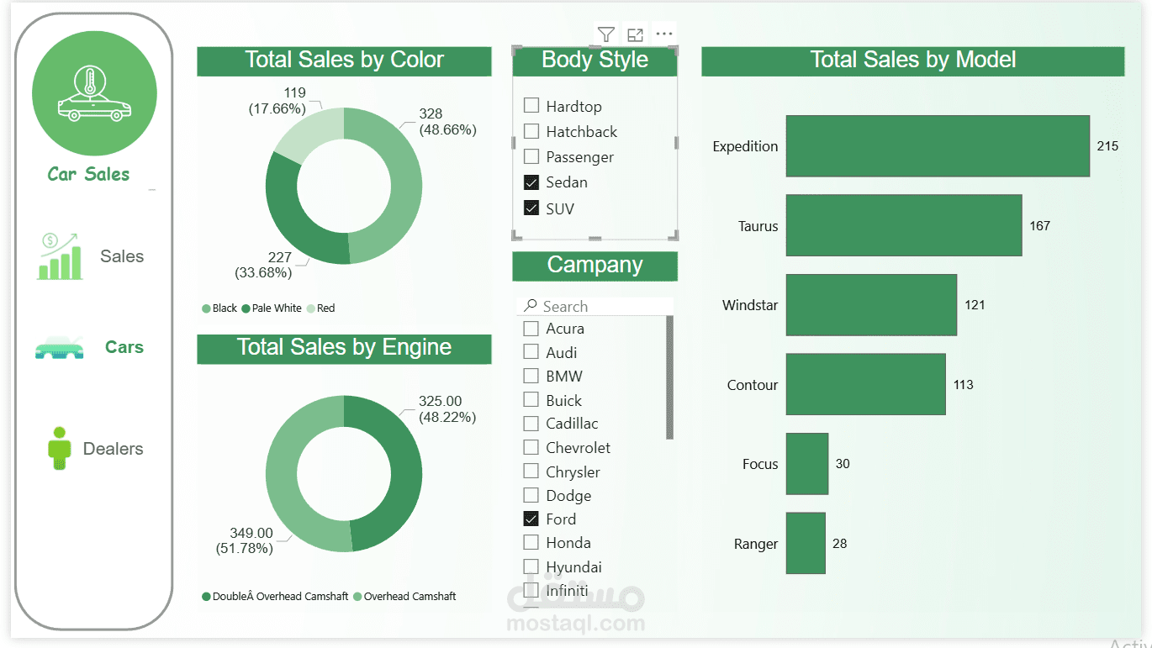Screen dimensions: 1152x648
Task: Click the Campany list scrollbar
Action: (x=669, y=377)
